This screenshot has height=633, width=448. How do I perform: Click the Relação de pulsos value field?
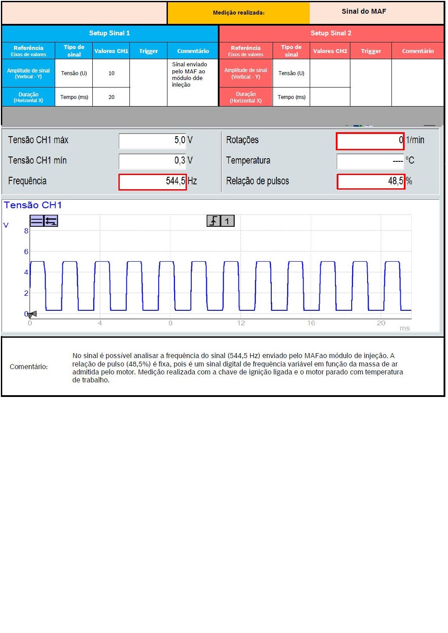371,181
